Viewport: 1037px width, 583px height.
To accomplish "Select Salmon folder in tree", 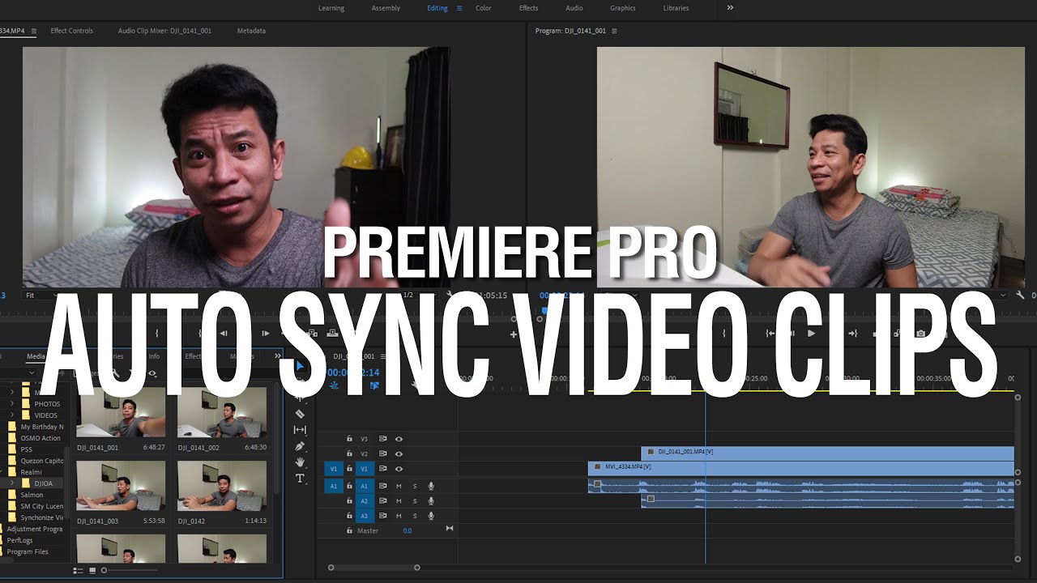I will click(x=32, y=495).
